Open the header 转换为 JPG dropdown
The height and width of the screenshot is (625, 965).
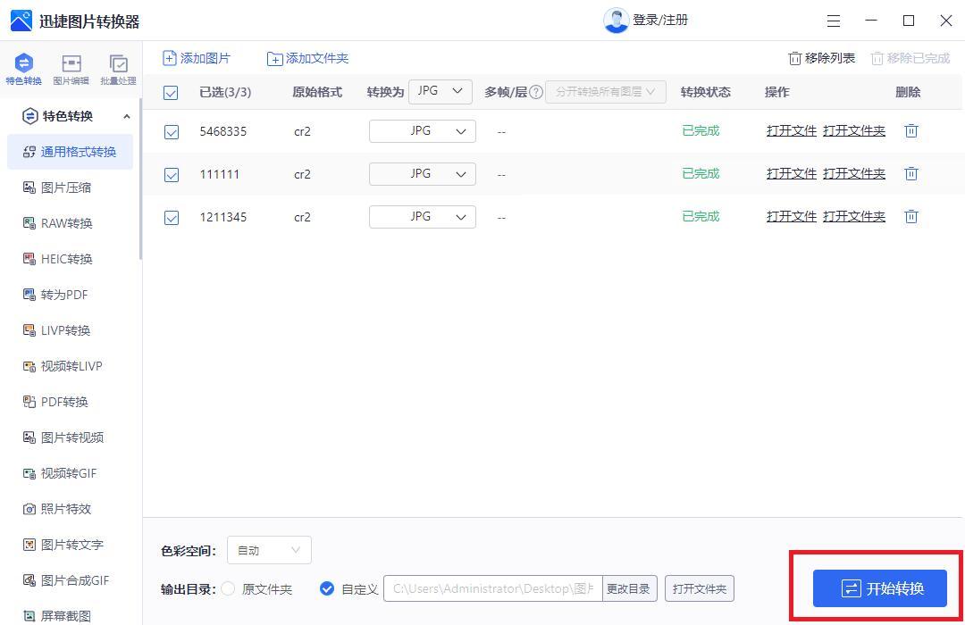(x=440, y=91)
